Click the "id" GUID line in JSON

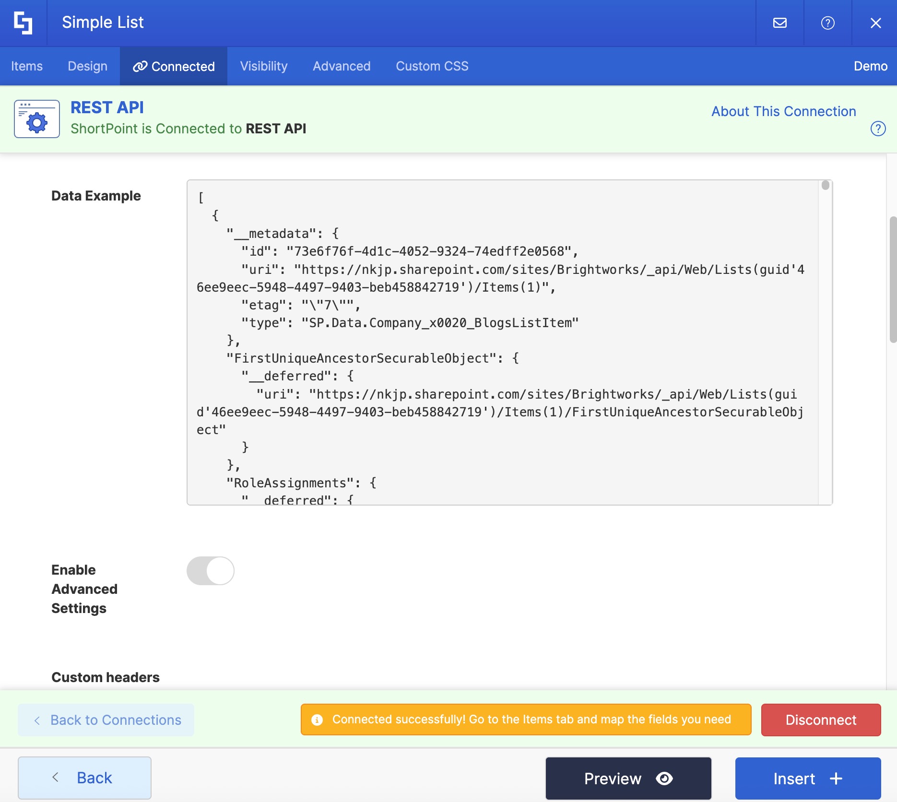[410, 251]
